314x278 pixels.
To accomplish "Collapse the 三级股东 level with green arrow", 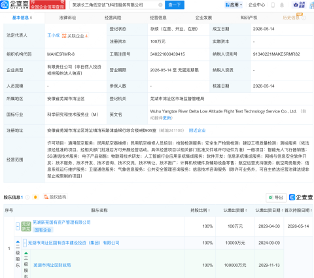I will click(26, 253).
